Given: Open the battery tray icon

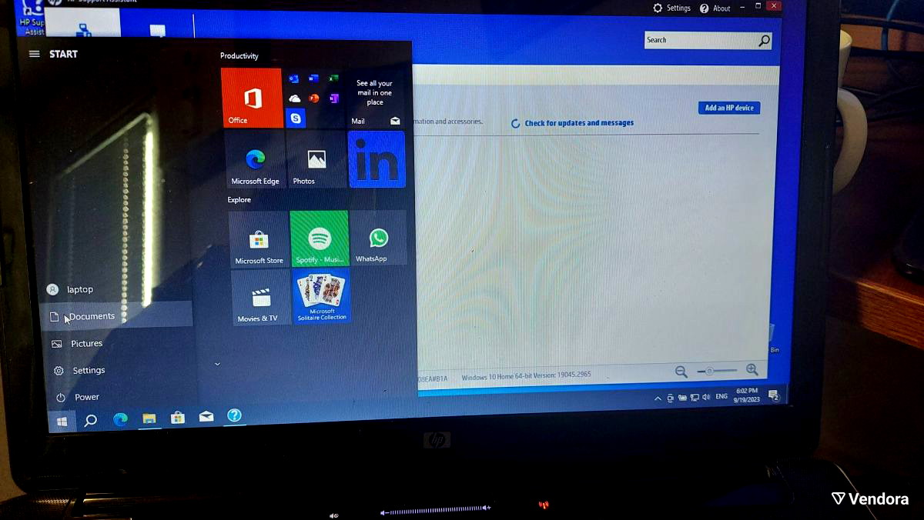Looking at the screenshot, I should pyautogui.click(x=682, y=398).
